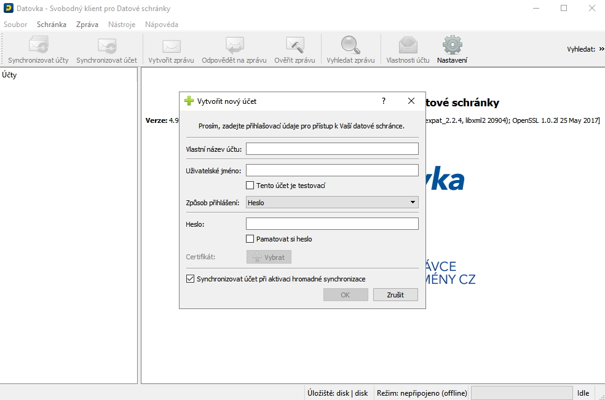Focus the Vlastní název účtu field
The image size is (605, 400).
coord(332,149)
